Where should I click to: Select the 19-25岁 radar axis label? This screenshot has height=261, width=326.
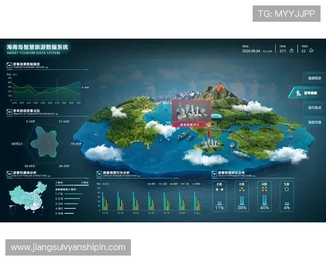tap(76, 144)
